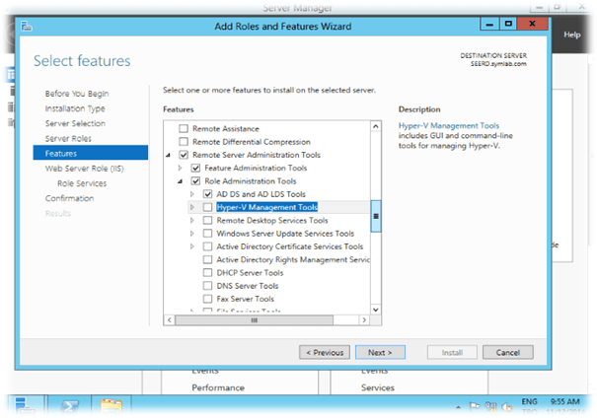This screenshot has height=418, width=597.
Task: Open the Confirmation step in the sidebar
Action: click(70, 198)
